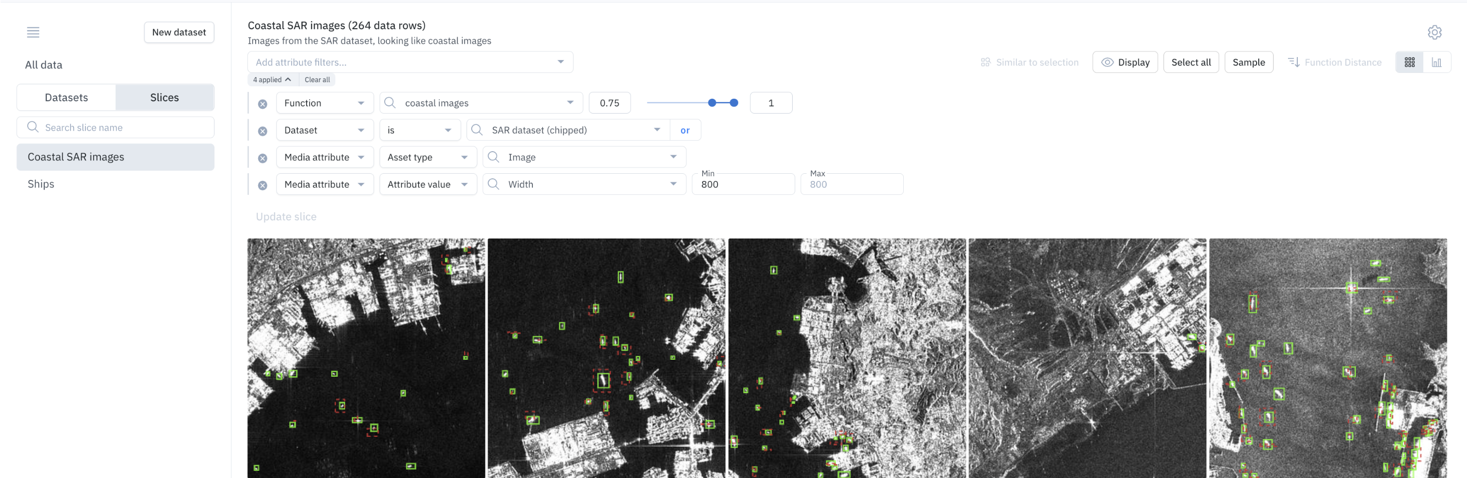1467x478 pixels.
Task: Switch to the Slices tab
Action: (165, 97)
